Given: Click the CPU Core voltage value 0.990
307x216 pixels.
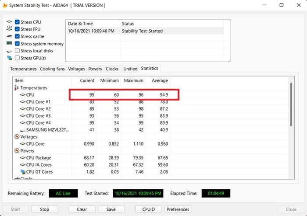Looking at the screenshot, I should [x=89, y=144].
